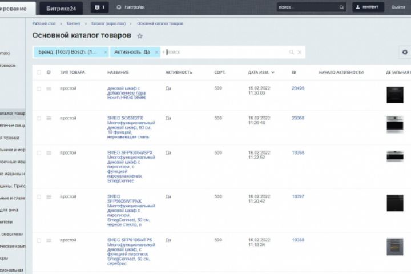Click magnifier icon in top search box

(341, 7)
